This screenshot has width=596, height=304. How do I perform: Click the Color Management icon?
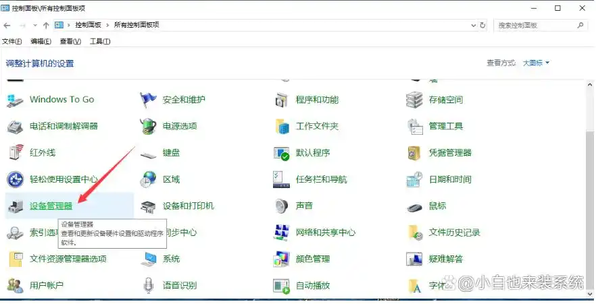(x=281, y=260)
